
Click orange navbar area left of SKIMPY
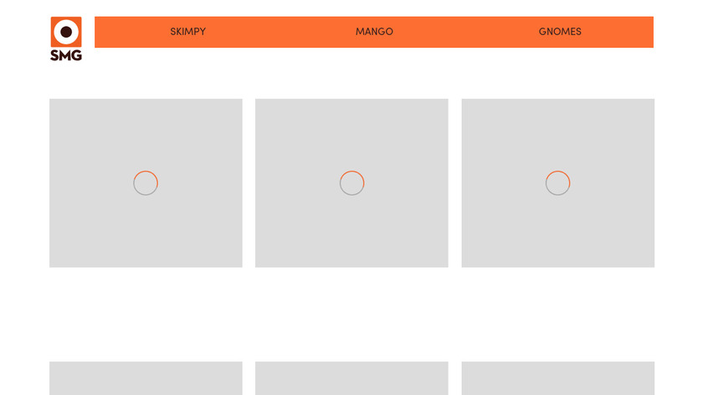point(132,32)
